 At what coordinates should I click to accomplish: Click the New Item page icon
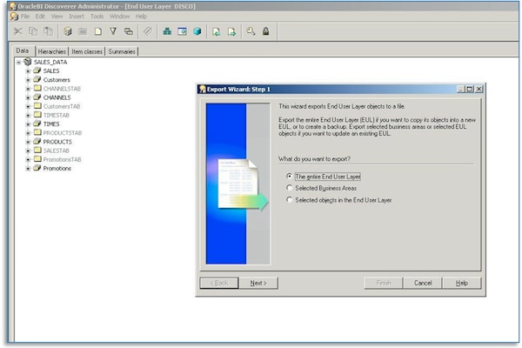coord(97,31)
